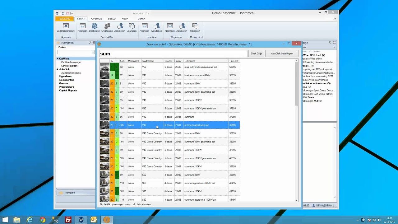Viewport: 398px width, 224px height.
Task: Open the Zoeken combo box dropdown
Action: click(x=93, y=52)
